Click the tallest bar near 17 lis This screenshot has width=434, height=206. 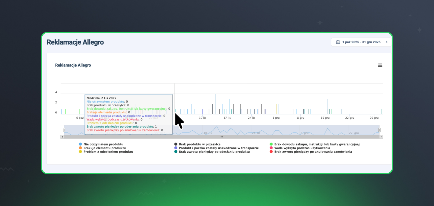216,104
